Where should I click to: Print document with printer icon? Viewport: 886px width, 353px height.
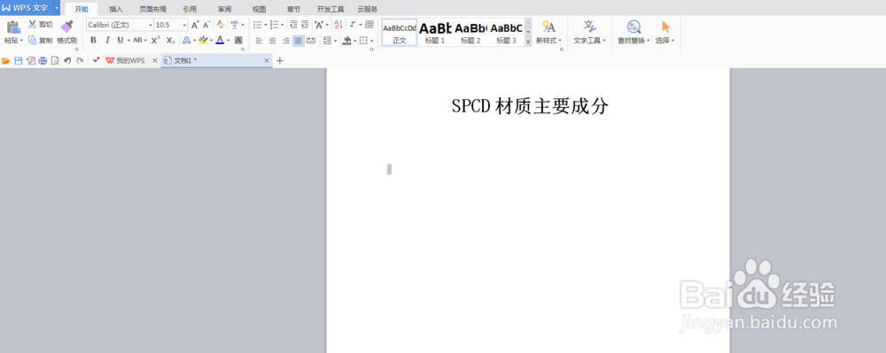click(43, 61)
